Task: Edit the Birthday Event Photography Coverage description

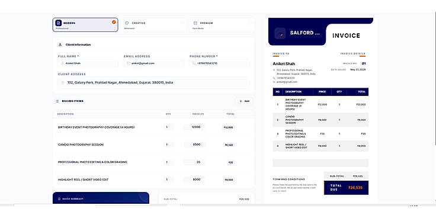Action: pos(96,127)
